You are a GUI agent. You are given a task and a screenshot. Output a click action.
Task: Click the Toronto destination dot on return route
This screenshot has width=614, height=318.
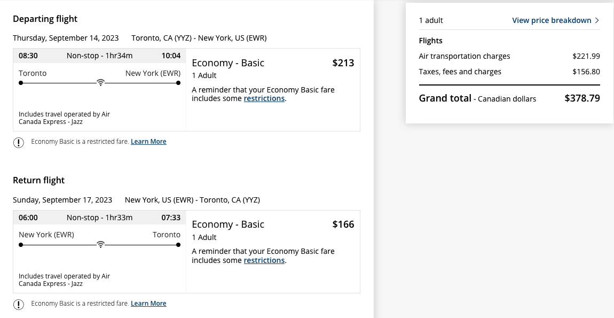pos(178,245)
